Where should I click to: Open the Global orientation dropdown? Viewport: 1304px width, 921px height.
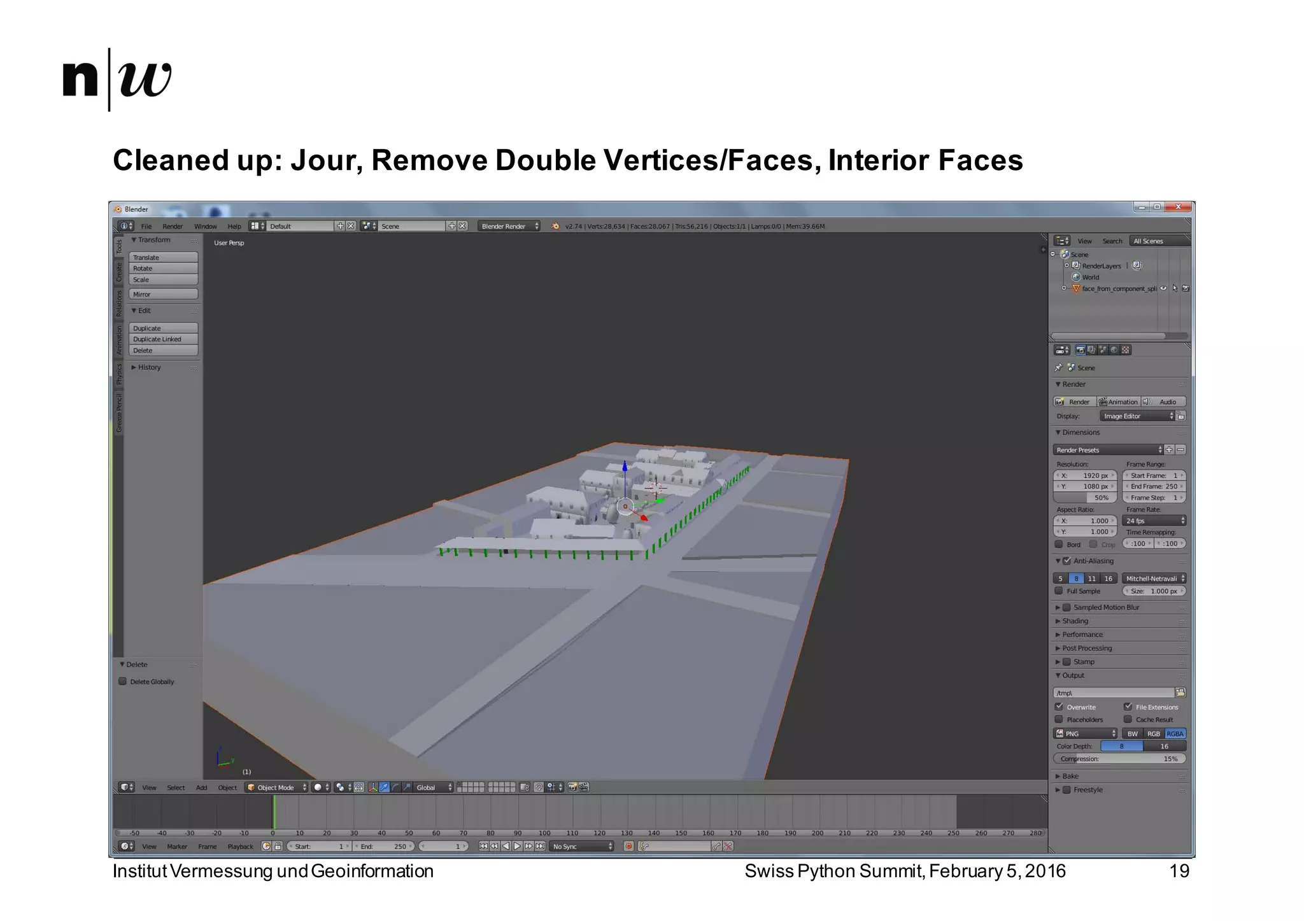tap(433, 787)
